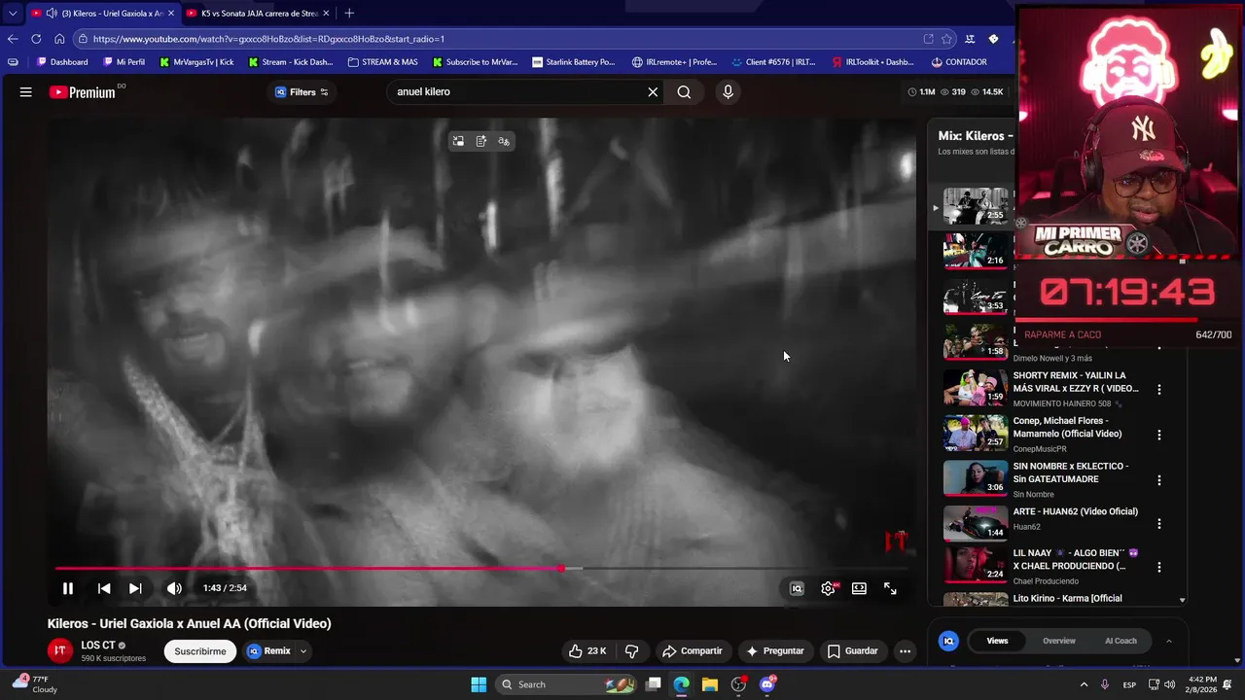This screenshot has height=700, width=1245.
Task: Open the first overlay icon atop the video
Action: coord(458,142)
